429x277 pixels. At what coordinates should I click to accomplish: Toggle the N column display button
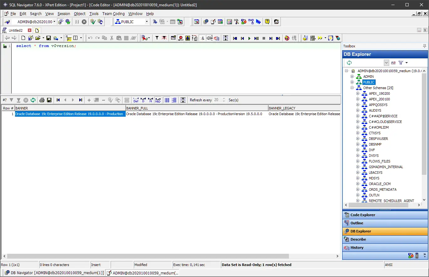[150, 100]
